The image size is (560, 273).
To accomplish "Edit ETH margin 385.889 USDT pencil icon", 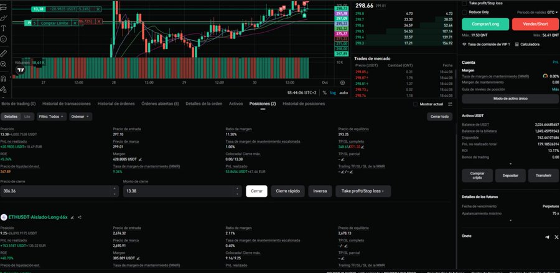I will (x=139, y=258).
